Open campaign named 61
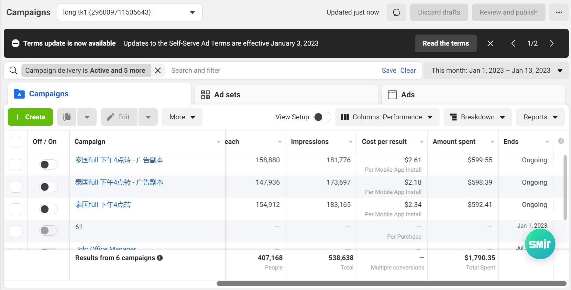 [79, 227]
